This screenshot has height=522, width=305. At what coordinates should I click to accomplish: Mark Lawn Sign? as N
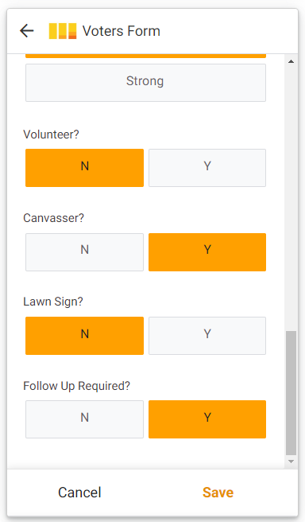pos(84,336)
